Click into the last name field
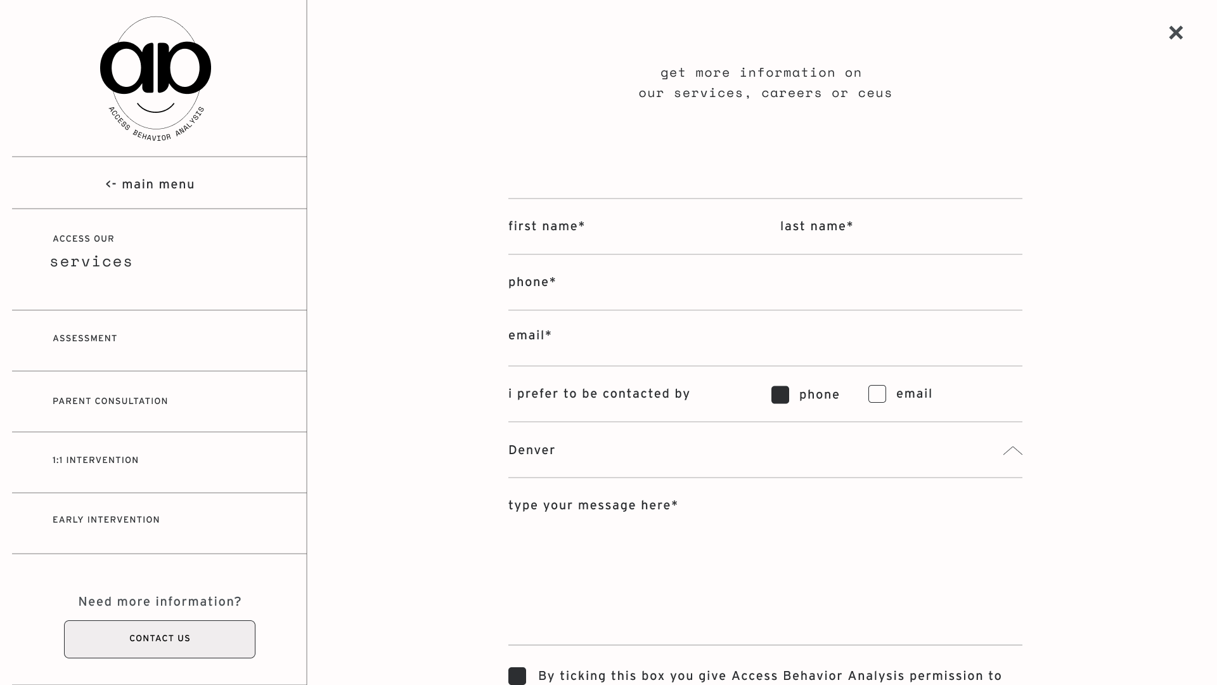Viewport: 1217px width, 685px height. [x=901, y=227]
